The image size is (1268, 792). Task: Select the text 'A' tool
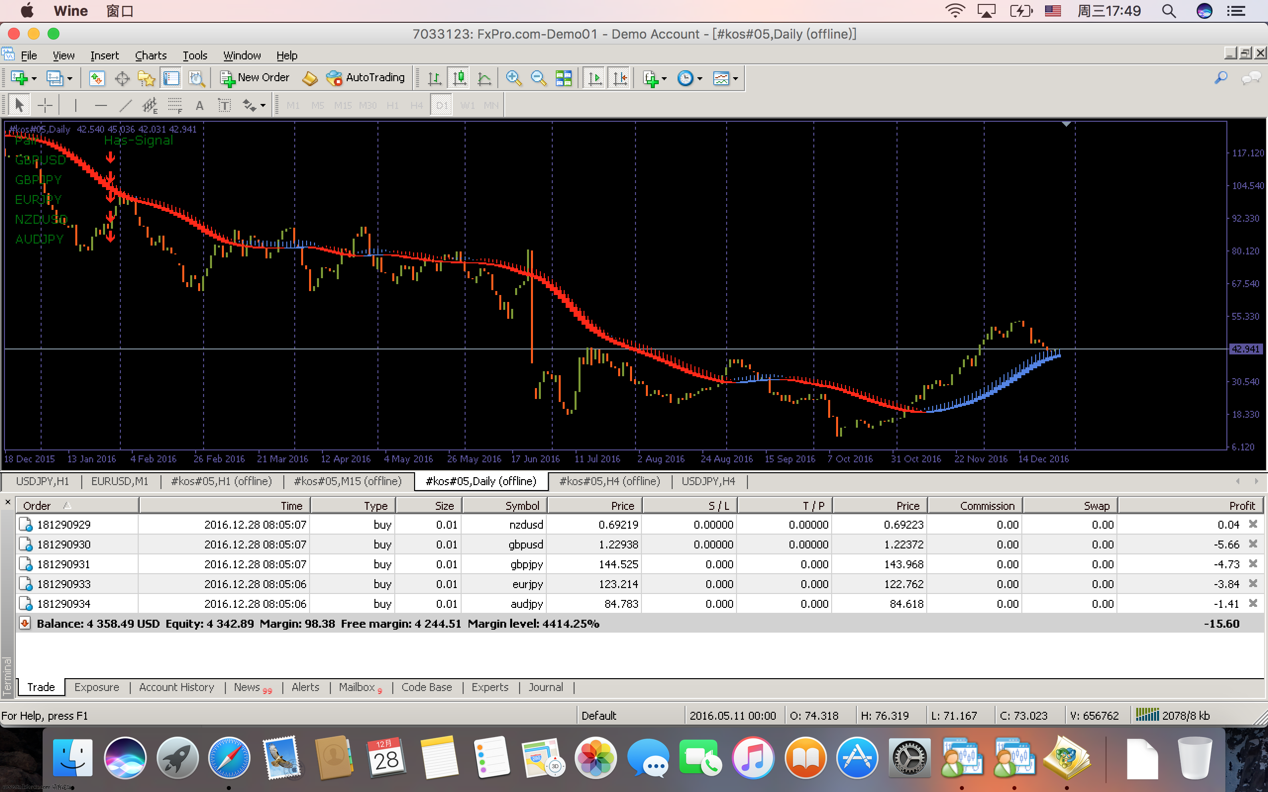(200, 105)
